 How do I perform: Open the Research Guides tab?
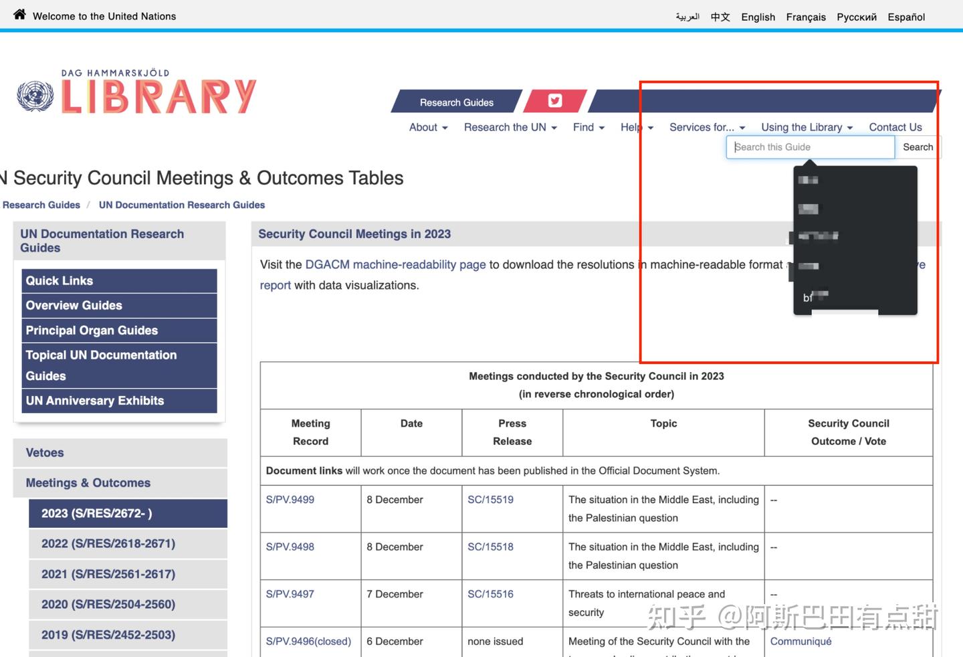coord(457,102)
